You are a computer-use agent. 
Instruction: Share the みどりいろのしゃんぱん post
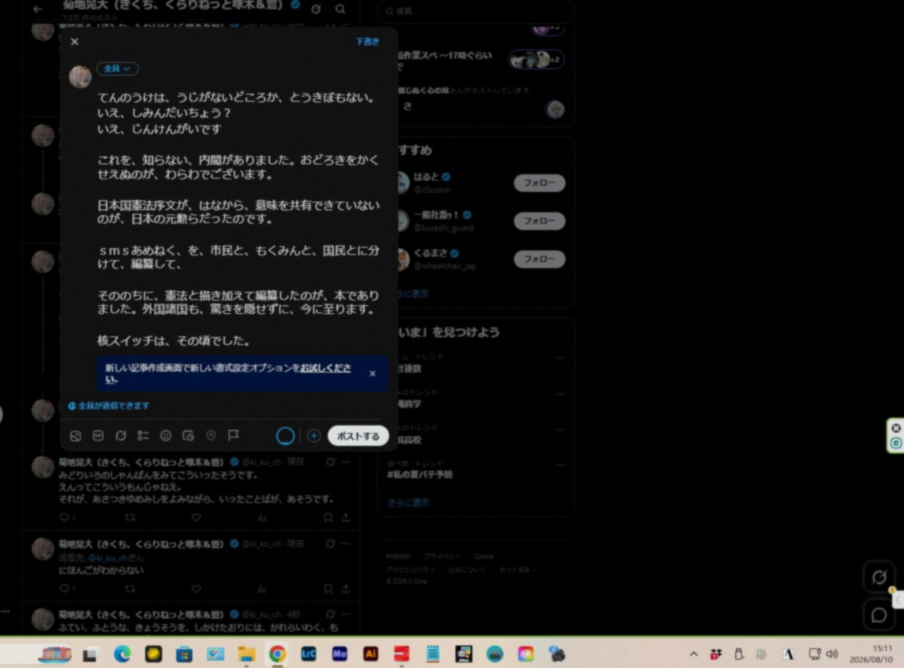346,517
